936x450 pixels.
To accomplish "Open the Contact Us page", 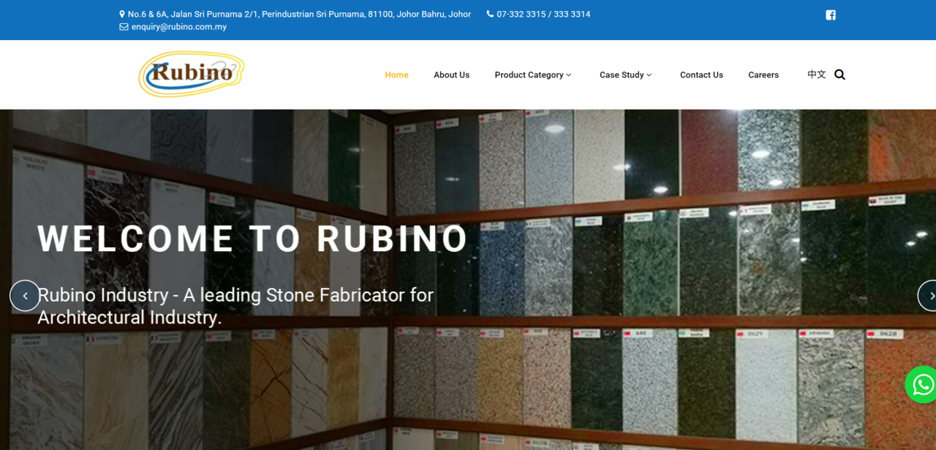I will [701, 75].
